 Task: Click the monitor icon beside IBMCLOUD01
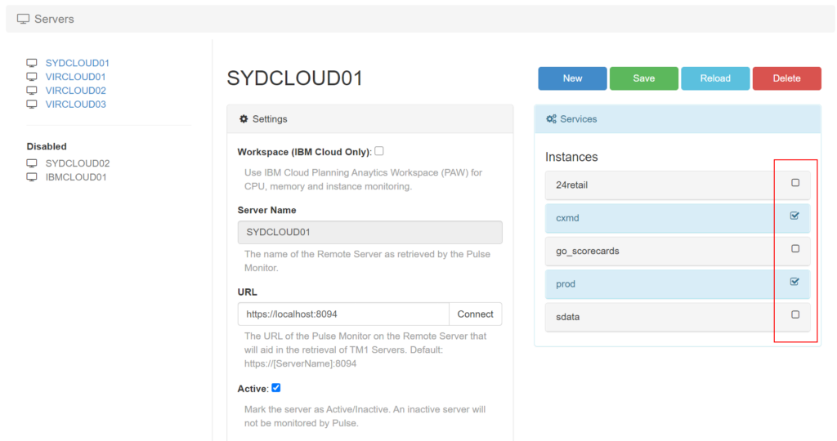32,177
